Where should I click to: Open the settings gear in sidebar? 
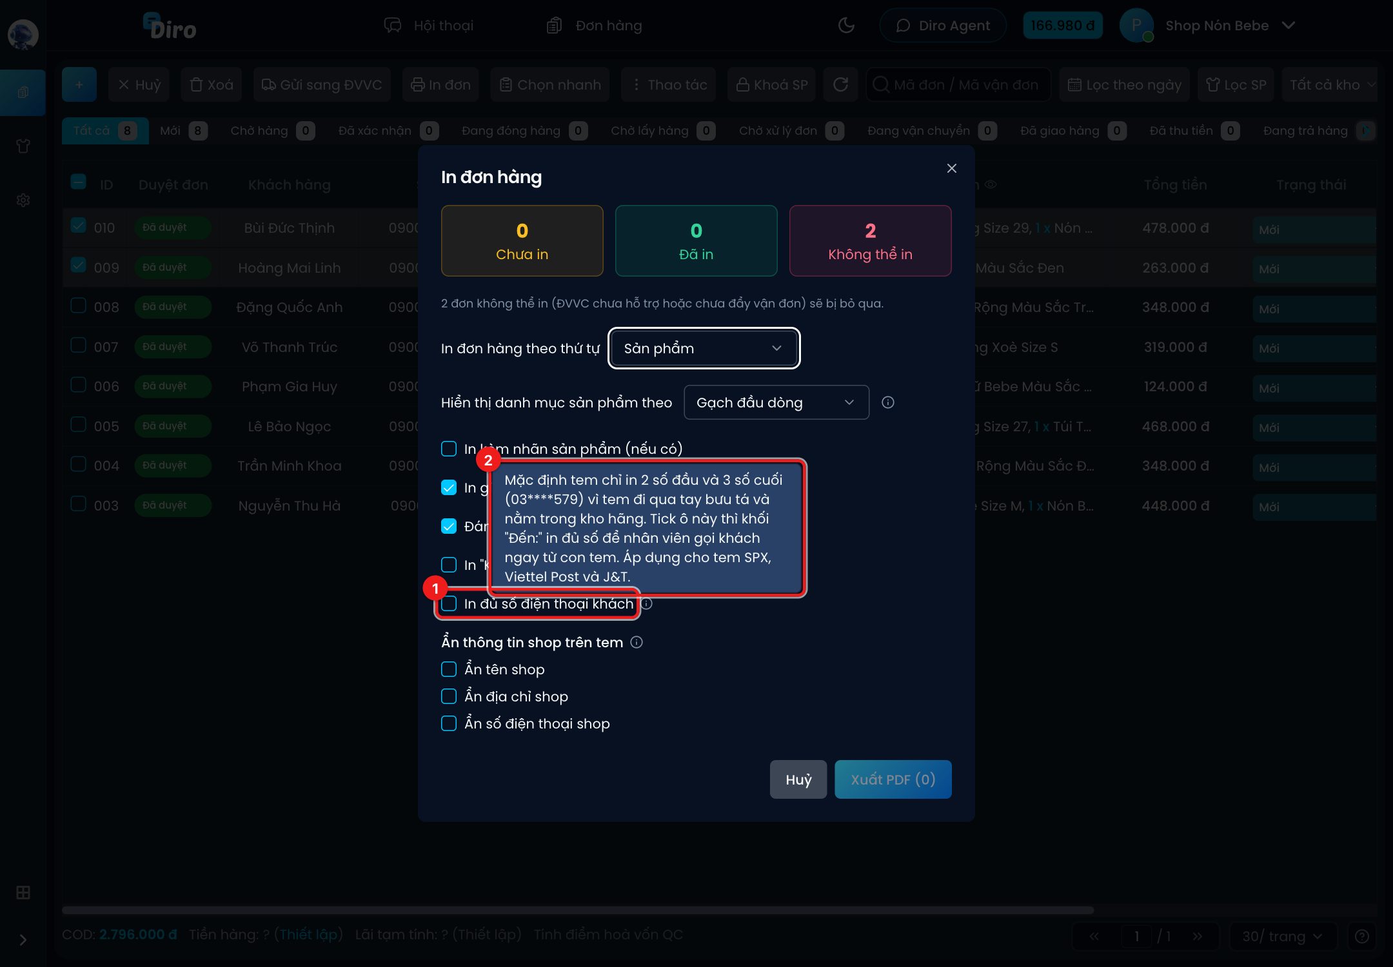(x=23, y=200)
